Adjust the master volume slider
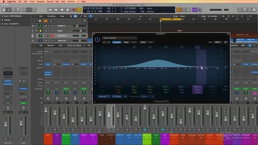Screen dimensions: 258x145 219,10
